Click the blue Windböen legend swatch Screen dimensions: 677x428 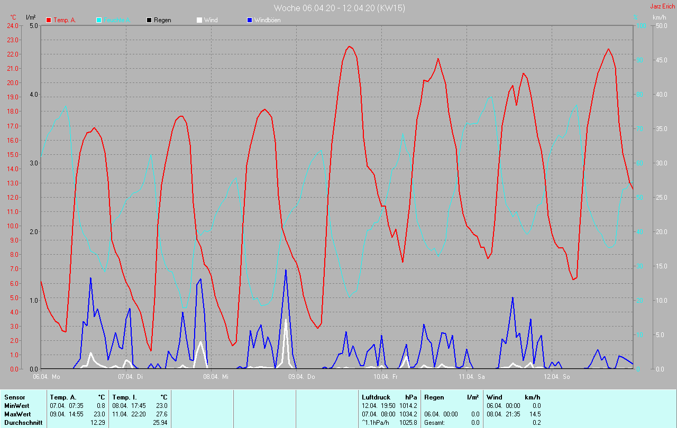[x=250, y=20]
